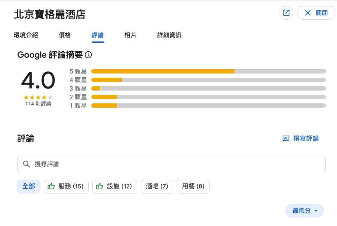This screenshot has height=226, width=337.
Task: Click the 撰寫評論 link
Action: pos(306,138)
